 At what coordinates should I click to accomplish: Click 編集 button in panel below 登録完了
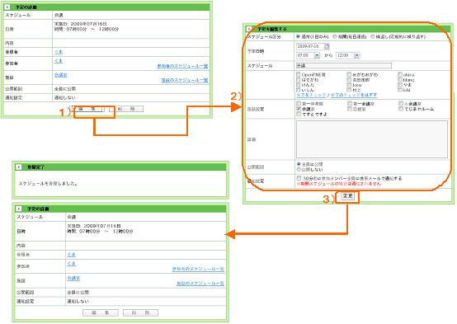pyautogui.click(x=101, y=312)
